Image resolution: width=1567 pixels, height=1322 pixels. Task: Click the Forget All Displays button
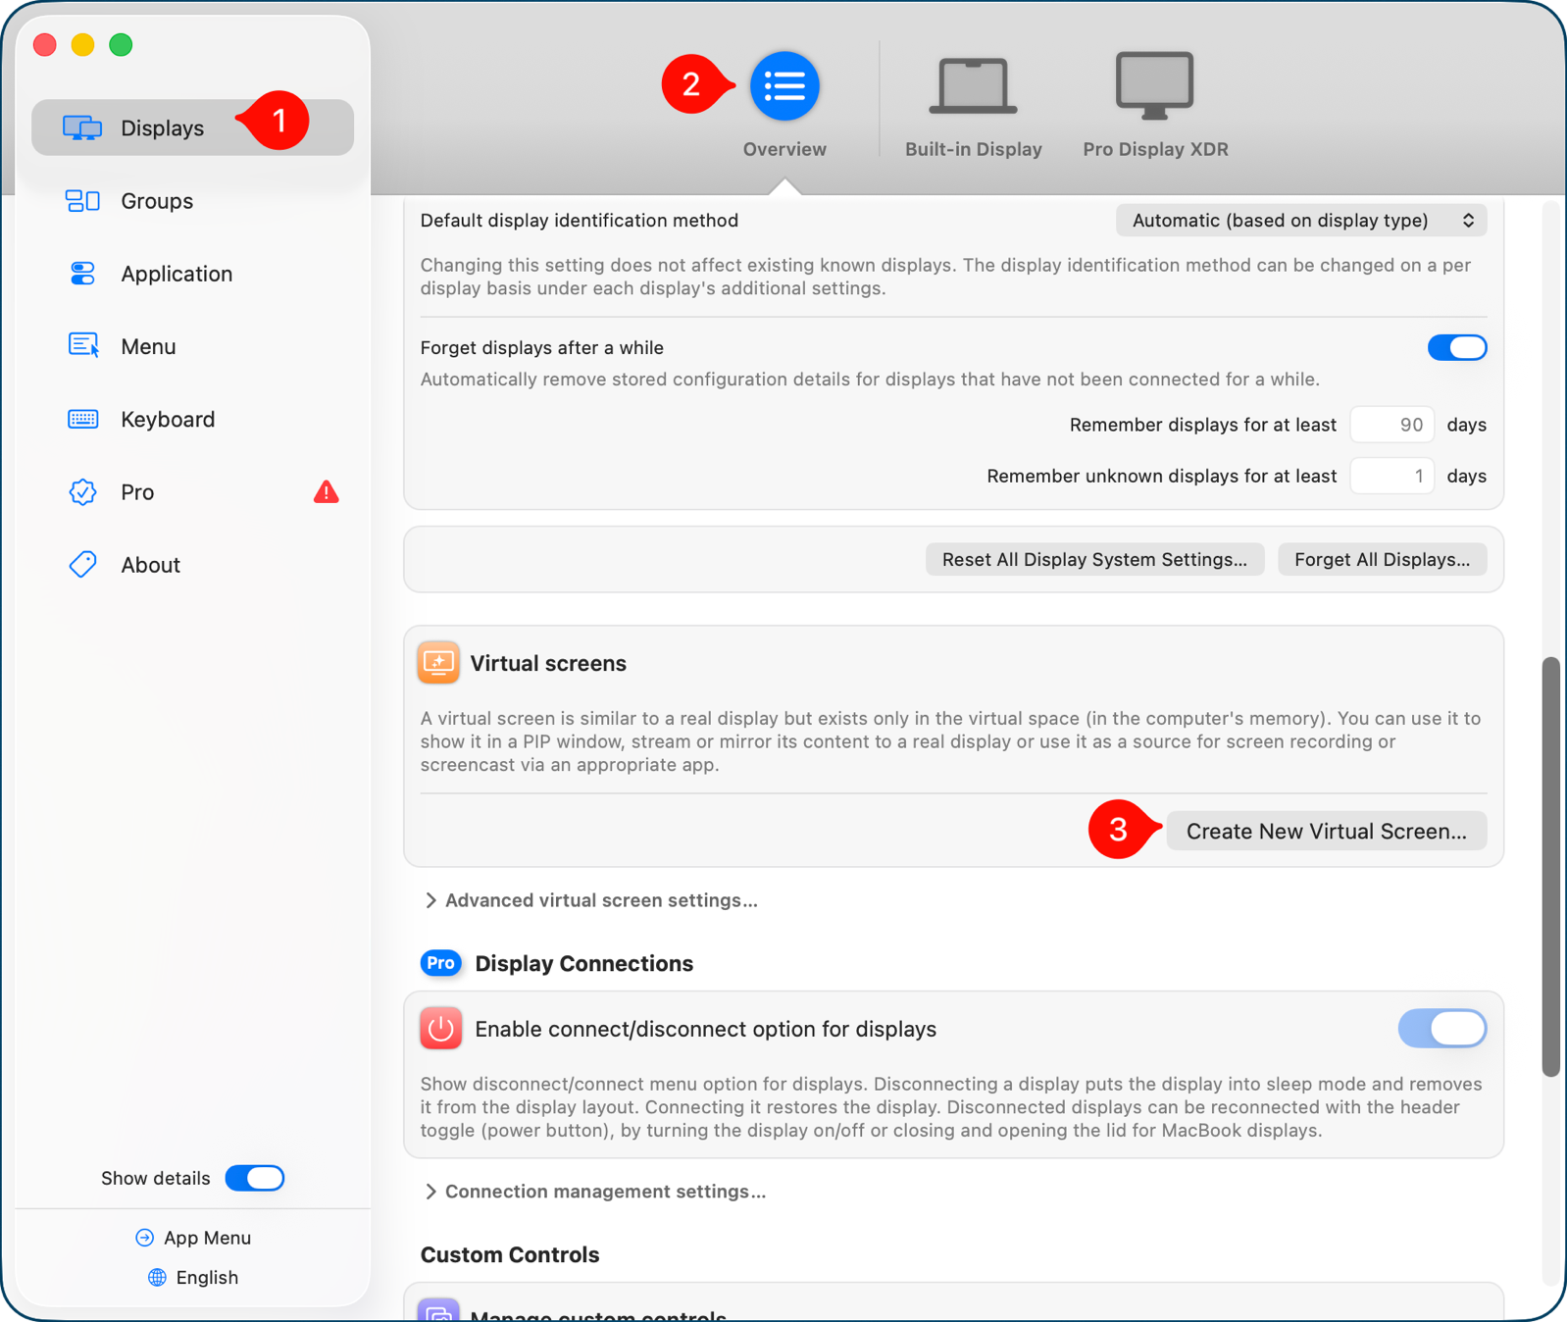point(1382,559)
